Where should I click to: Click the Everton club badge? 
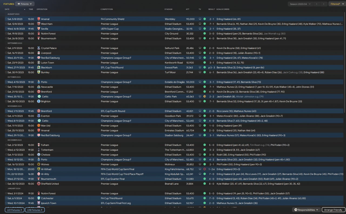[39, 116]
